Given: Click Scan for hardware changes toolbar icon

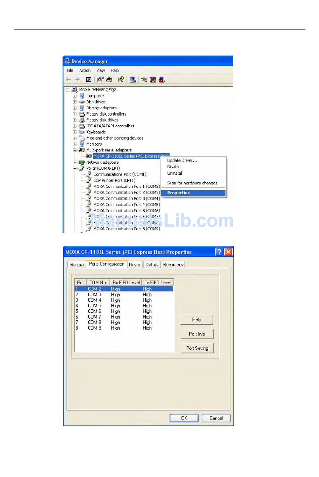Looking at the screenshot, I should click(x=133, y=80).
